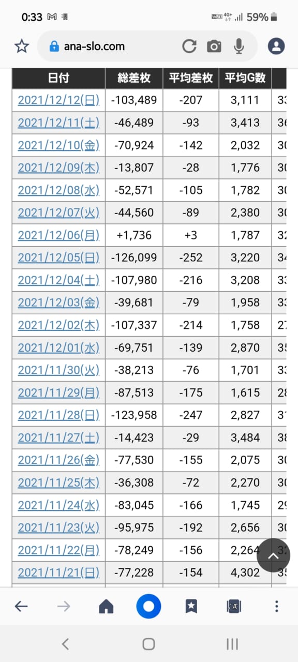
Task: Open the user profile avatar icon
Action: point(276,46)
